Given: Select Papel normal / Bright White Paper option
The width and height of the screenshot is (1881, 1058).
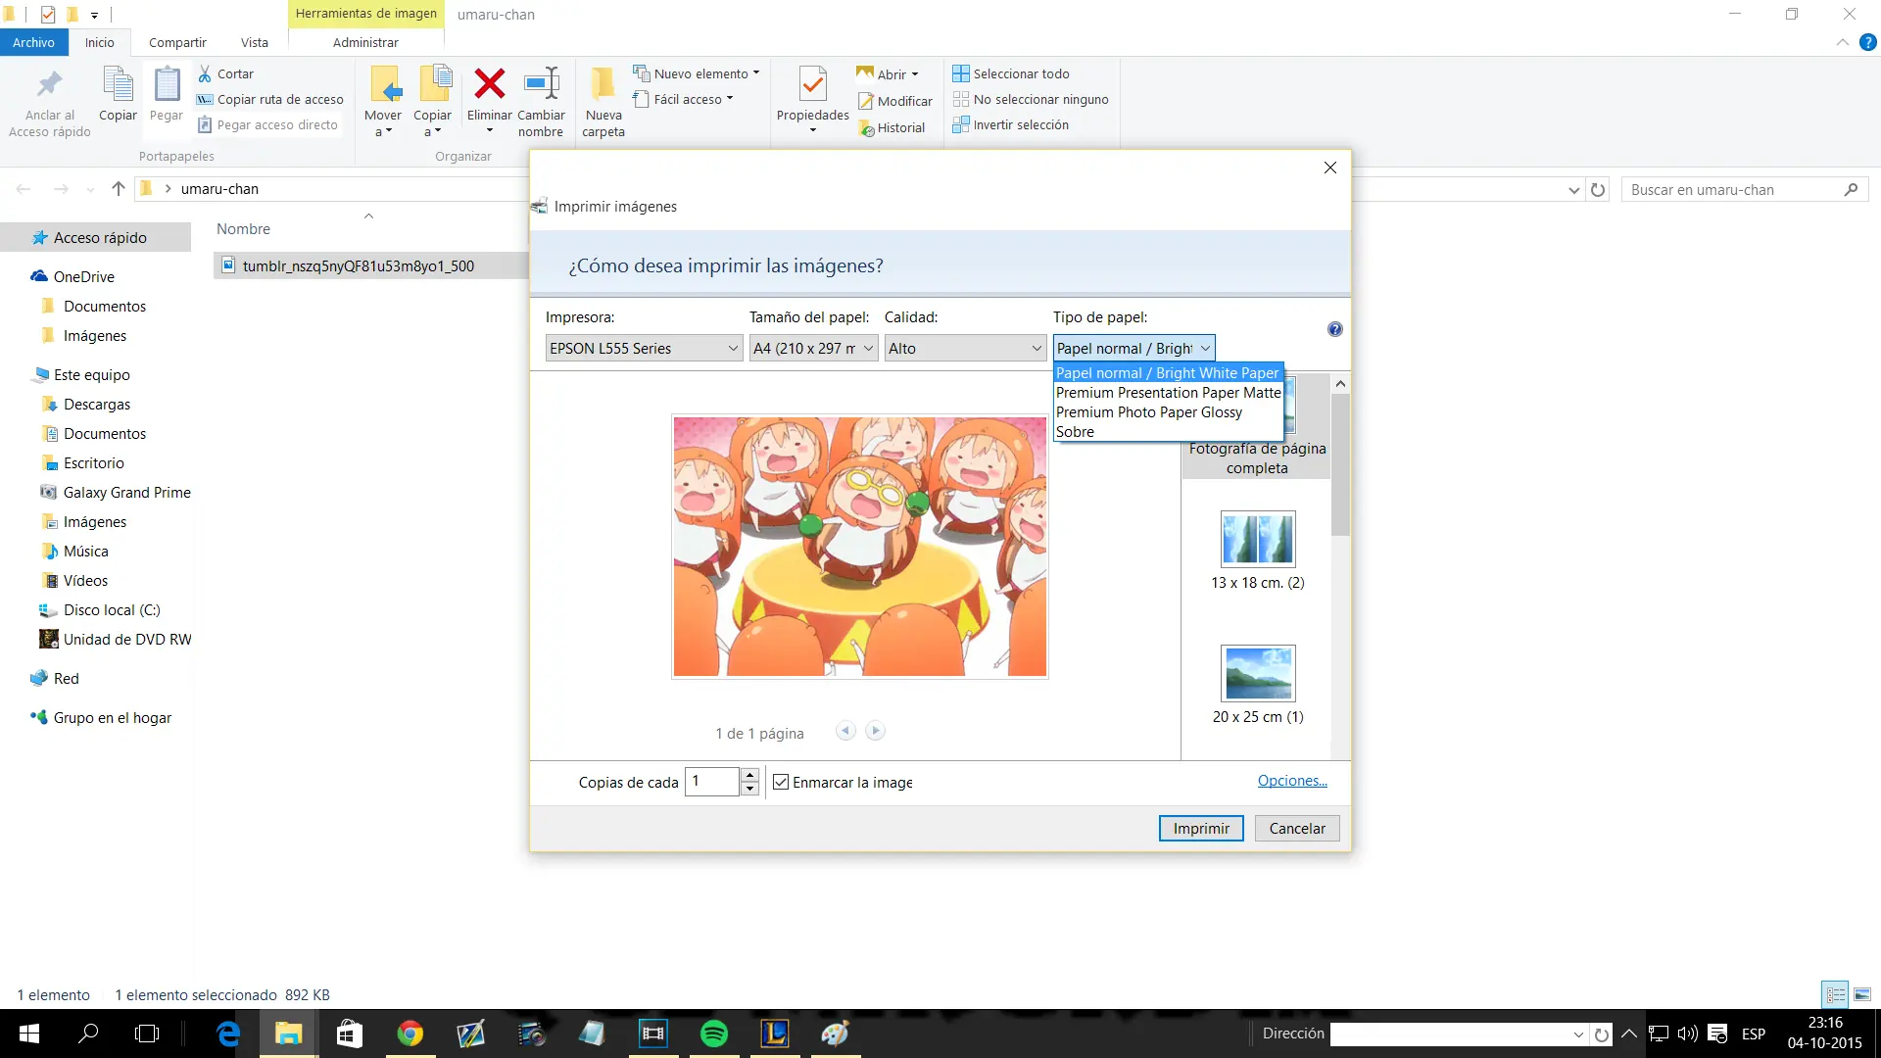Looking at the screenshot, I should 1168,373.
